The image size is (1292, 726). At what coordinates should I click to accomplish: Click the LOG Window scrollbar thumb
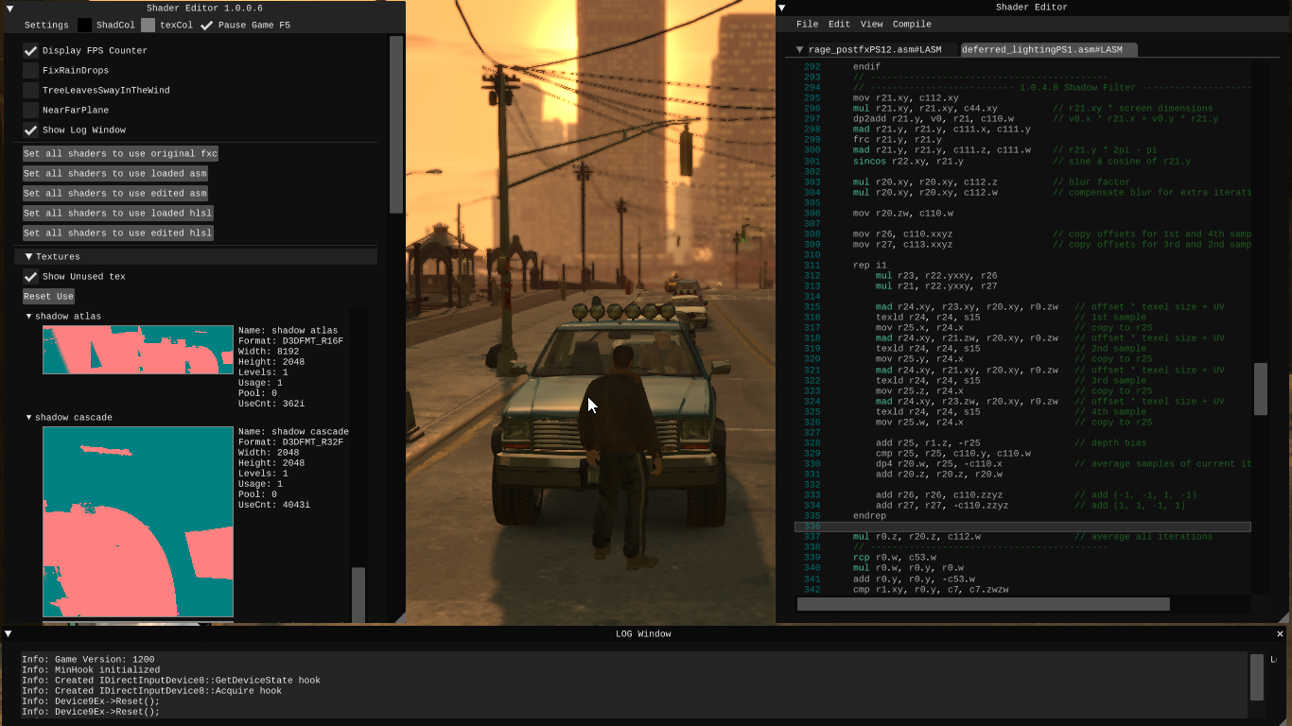(1257, 677)
